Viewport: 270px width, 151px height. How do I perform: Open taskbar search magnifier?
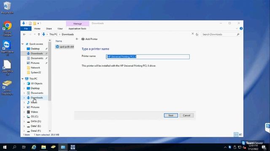point(14,147)
